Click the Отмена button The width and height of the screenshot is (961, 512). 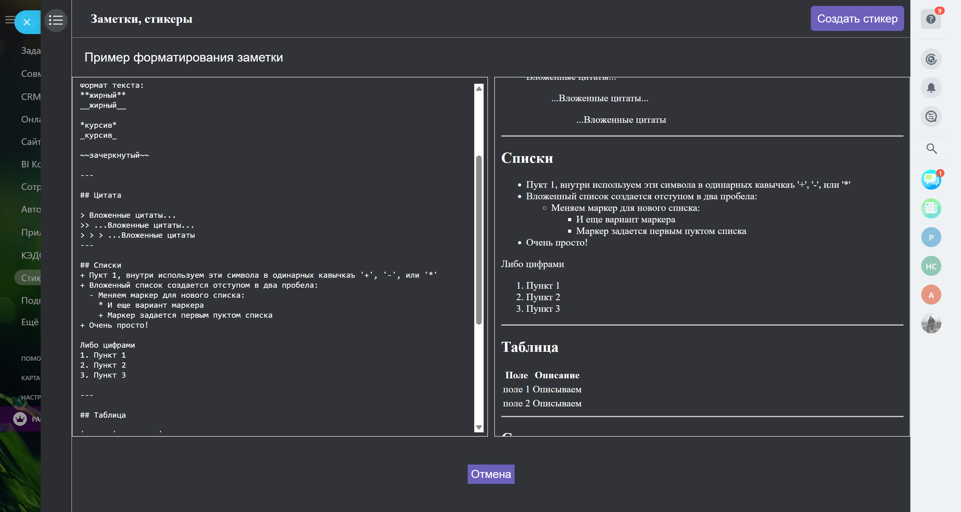[x=491, y=474]
